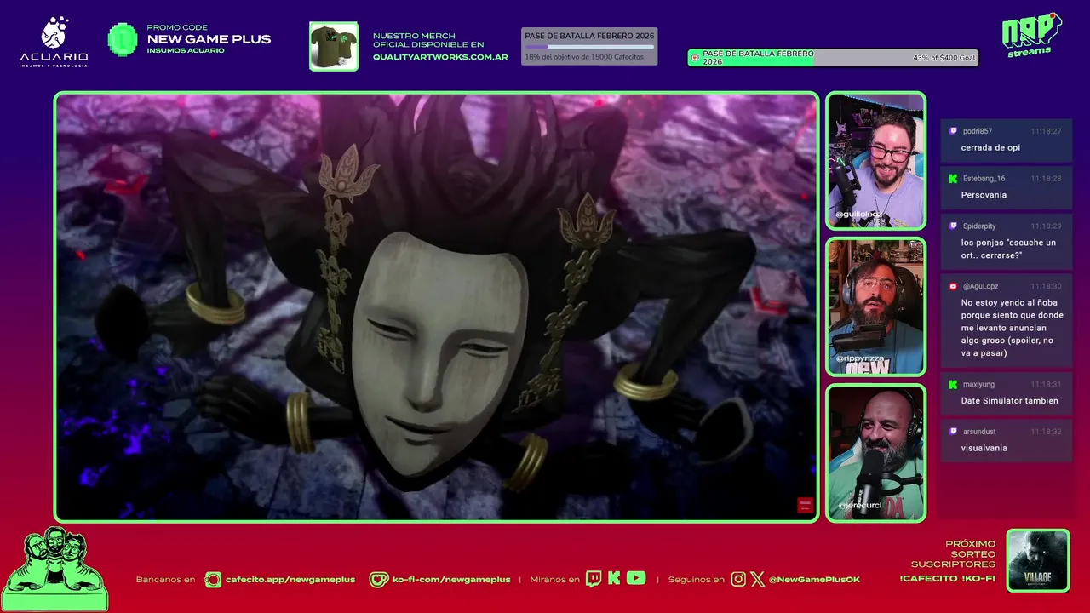Click the username Estebang_16 in chat

[x=984, y=179]
